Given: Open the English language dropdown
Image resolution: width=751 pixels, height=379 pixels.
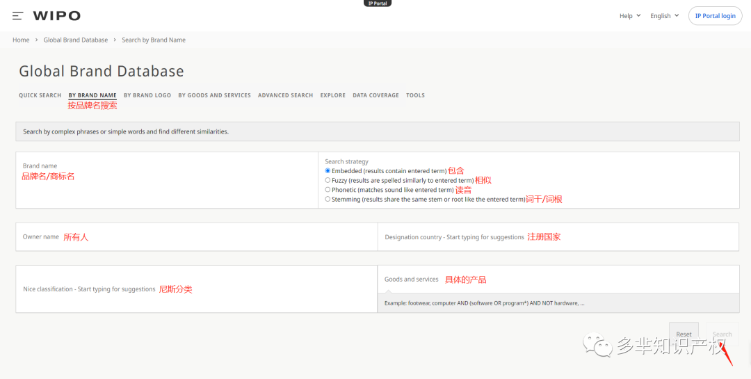Looking at the screenshot, I should coord(664,16).
